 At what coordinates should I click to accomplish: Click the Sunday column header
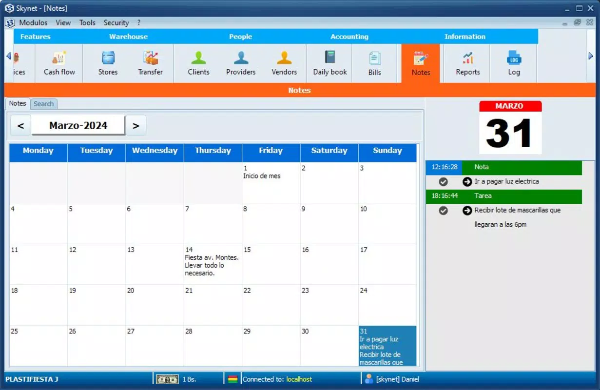[387, 153]
